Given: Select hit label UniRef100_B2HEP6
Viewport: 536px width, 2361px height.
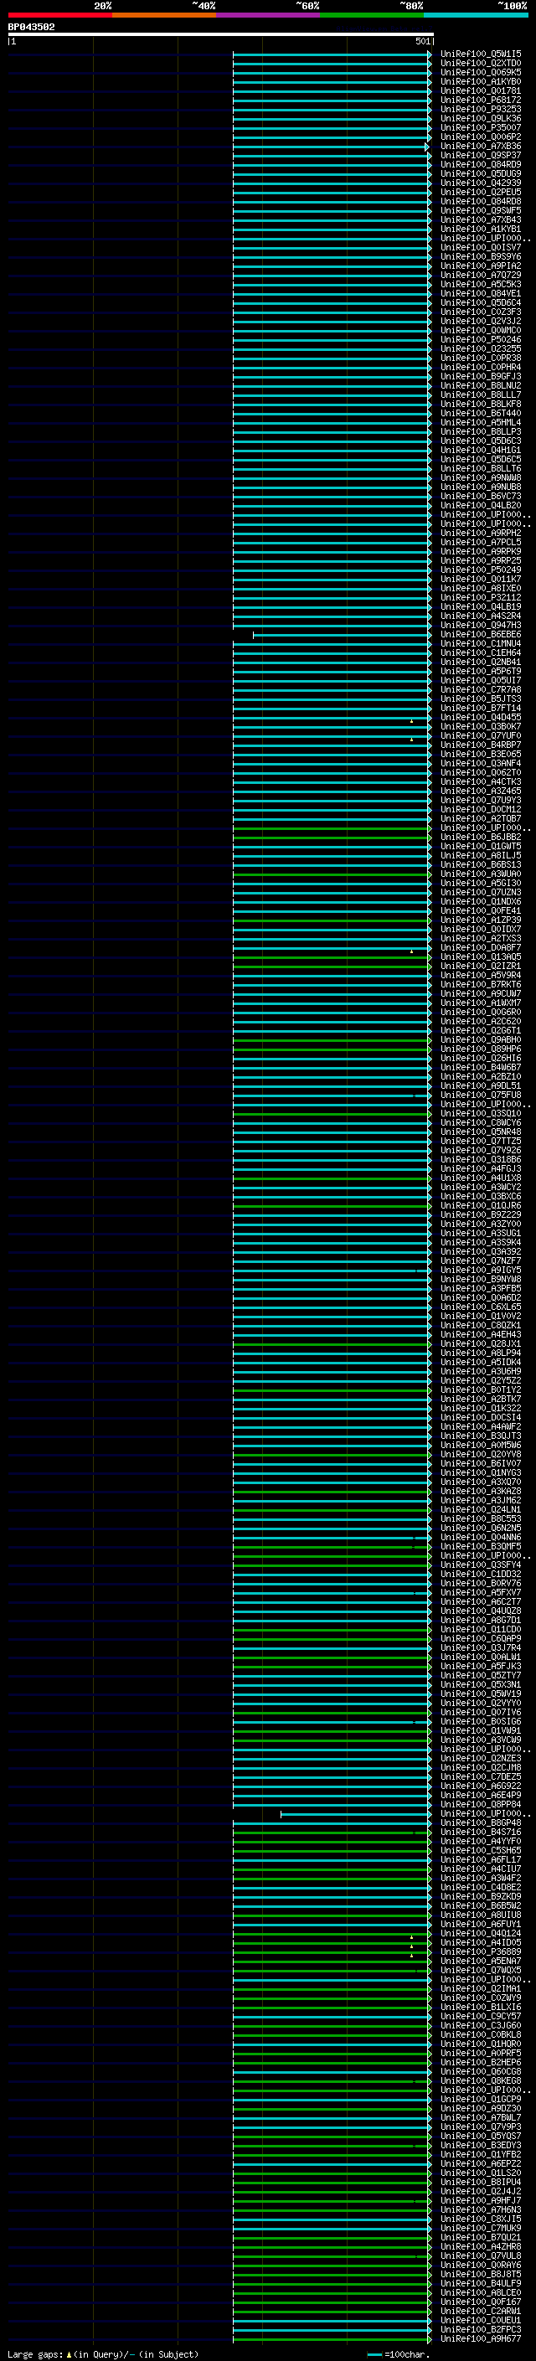Looking at the screenshot, I should click(481, 2062).
